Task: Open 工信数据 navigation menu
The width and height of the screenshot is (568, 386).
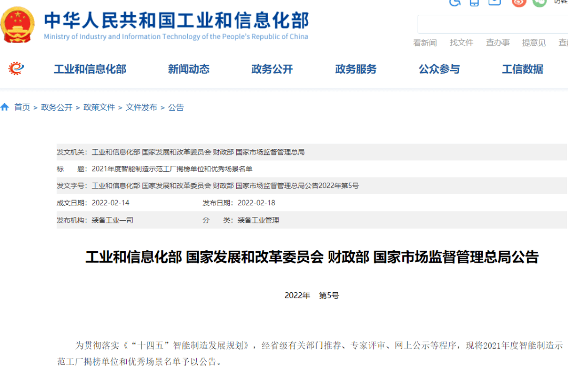Action: coord(523,69)
